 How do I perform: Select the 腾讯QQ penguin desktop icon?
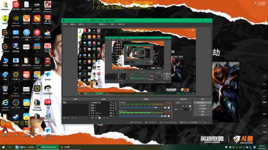(5, 132)
